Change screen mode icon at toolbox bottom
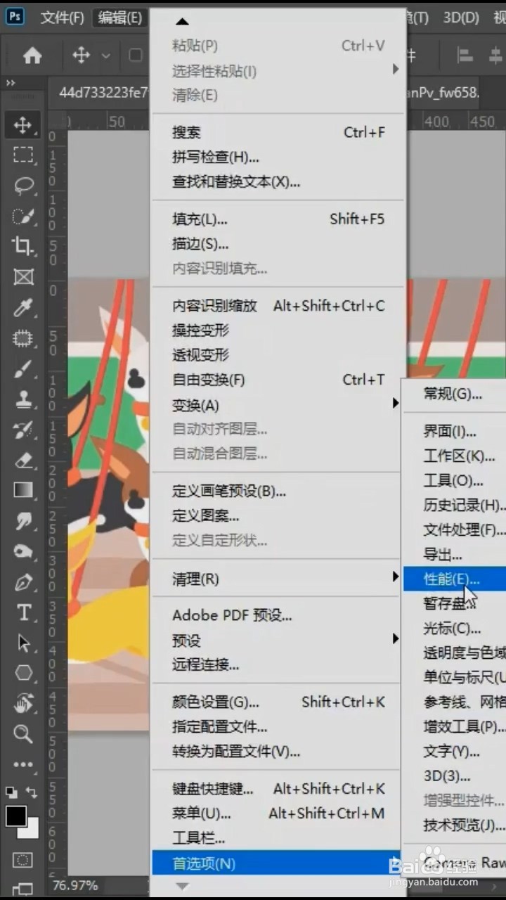The height and width of the screenshot is (900, 506). click(23, 889)
